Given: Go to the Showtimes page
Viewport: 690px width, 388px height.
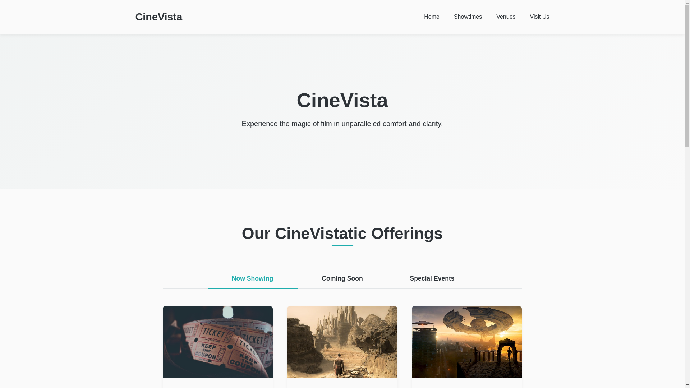Looking at the screenshot, I should click(468, 17).
